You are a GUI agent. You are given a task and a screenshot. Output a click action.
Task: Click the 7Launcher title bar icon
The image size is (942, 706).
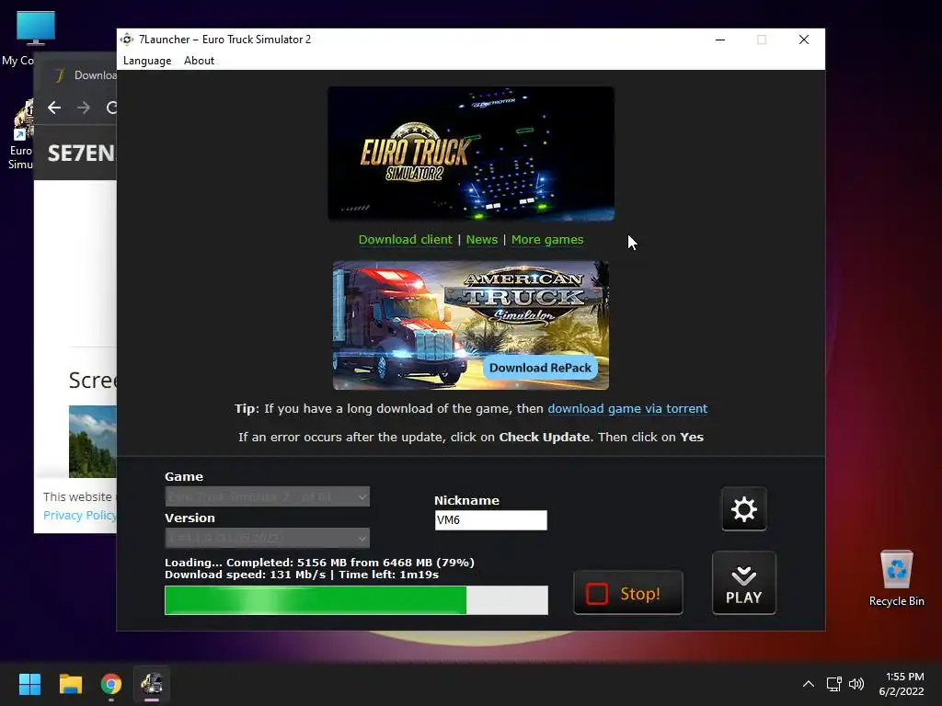coord(127,40)
